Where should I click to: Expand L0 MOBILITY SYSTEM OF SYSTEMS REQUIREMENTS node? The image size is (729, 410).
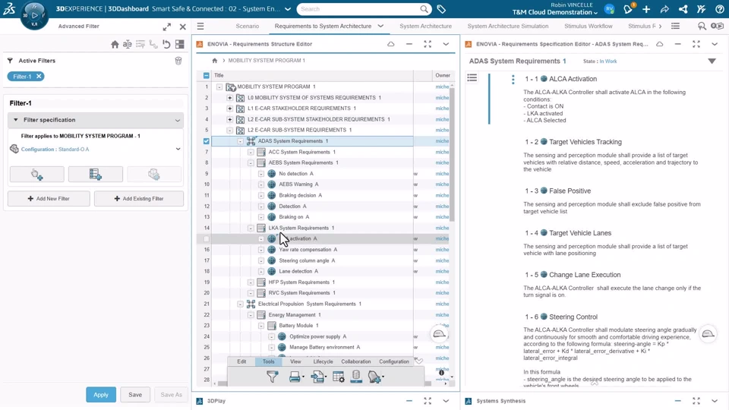click(229, 98)
